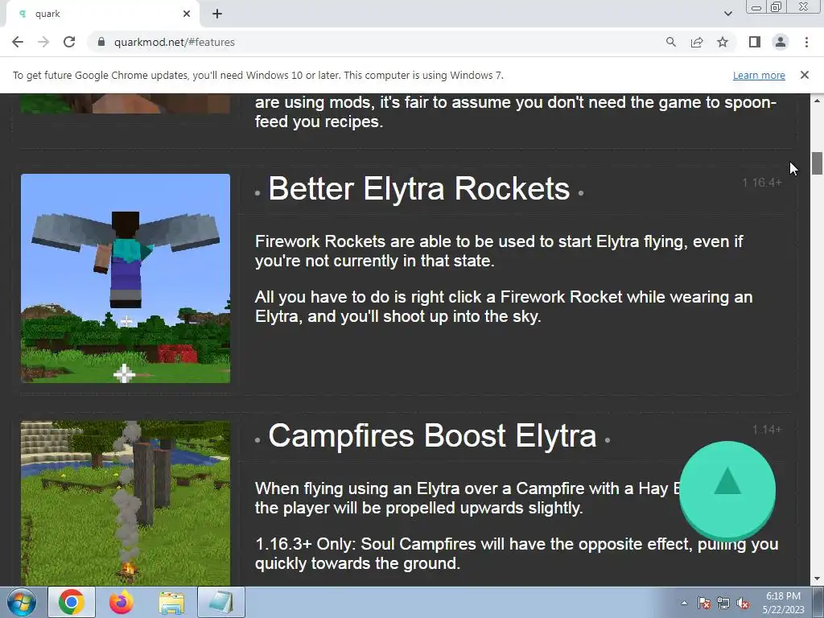Click the Better Elytra Rockets heading

coord(418,188)
